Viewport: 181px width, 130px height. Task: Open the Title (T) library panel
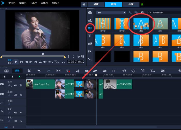(90, 36)
